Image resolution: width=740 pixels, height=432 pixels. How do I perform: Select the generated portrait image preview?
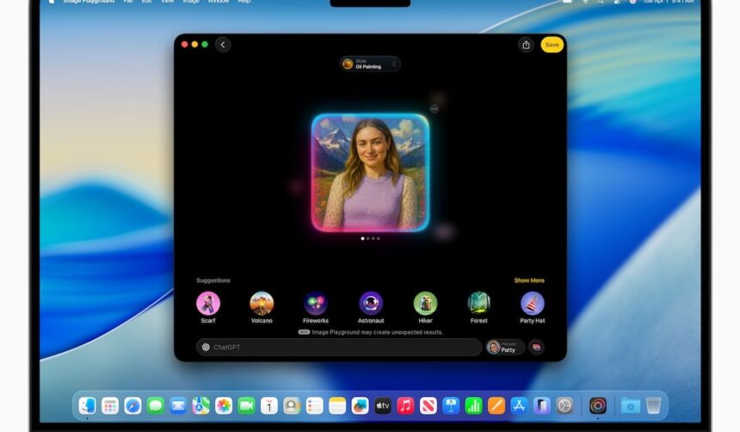click(x=371, y=173)
